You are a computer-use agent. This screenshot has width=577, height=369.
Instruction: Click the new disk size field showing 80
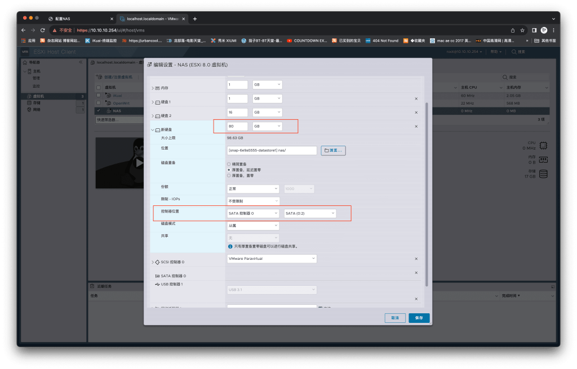237,126
